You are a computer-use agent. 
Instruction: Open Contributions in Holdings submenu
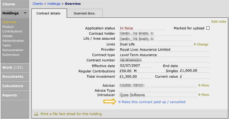click(x=12, y=32)
